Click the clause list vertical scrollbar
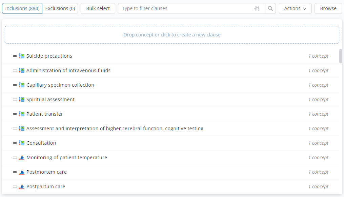This screenshot has height=197, width=344. click(341, 56)
